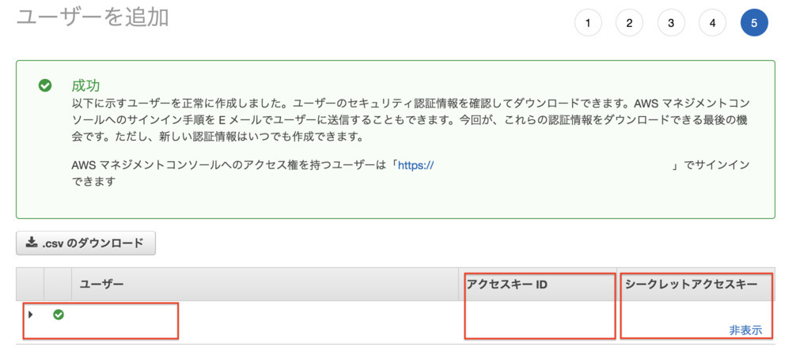Click the green success checkmark icon

45,85
